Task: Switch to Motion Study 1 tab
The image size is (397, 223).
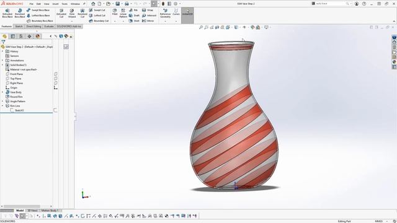Action: point(50,211)
